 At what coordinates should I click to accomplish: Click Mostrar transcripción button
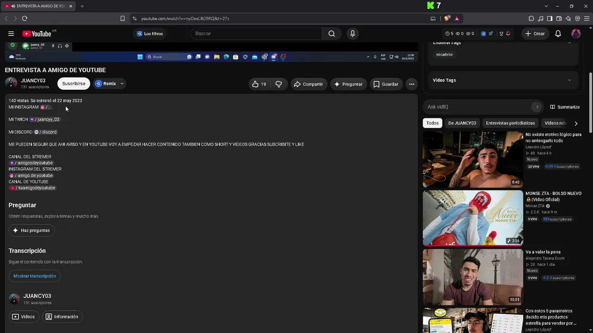pos(35,276)
